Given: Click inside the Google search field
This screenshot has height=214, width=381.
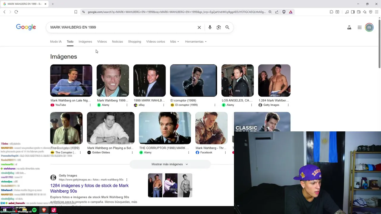Looking at the screenshot, I should (122, 27).
